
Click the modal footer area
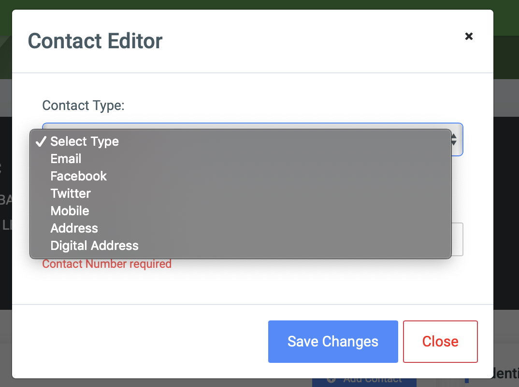(x=145, y=341)
